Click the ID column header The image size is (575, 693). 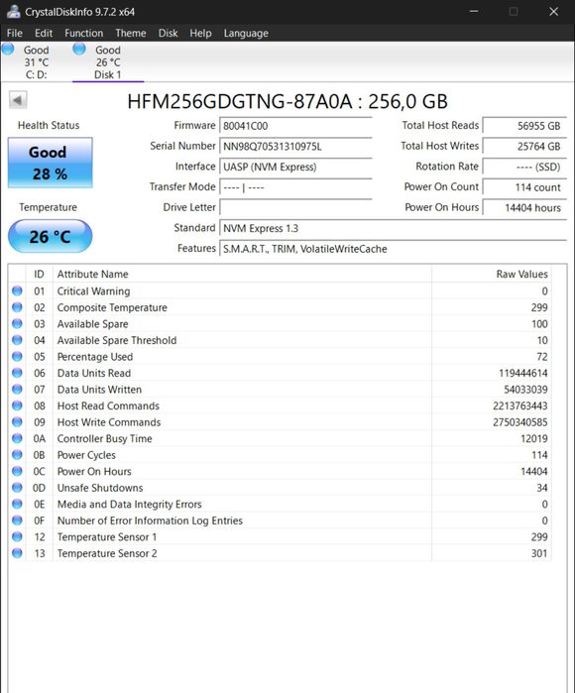click(x=40, y=274)
